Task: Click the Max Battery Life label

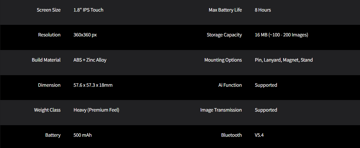Action: pyautogui.click(x=225, y=10)
